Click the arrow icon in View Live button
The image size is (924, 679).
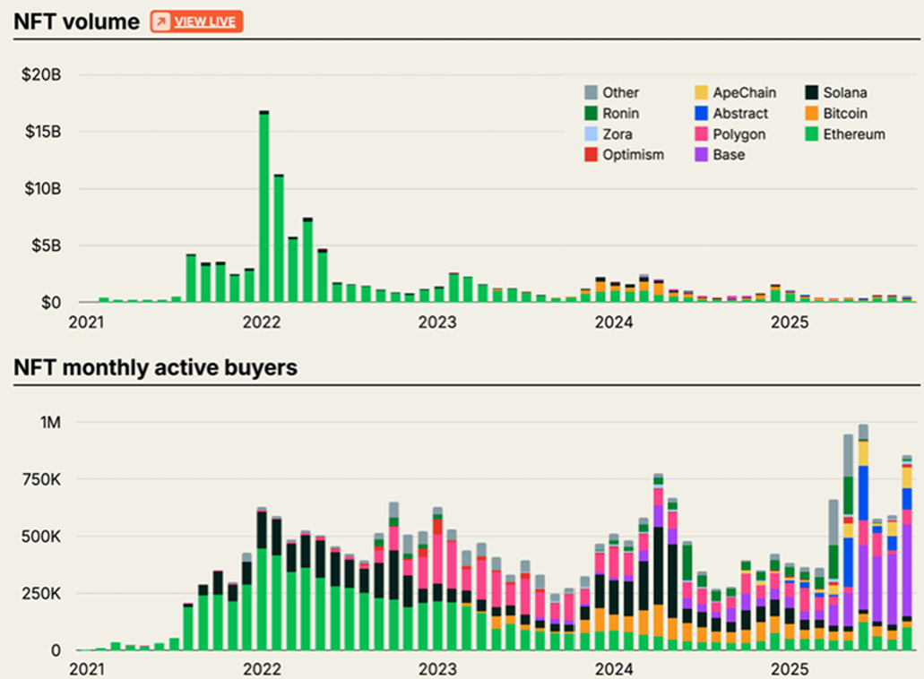coord(161,21)
